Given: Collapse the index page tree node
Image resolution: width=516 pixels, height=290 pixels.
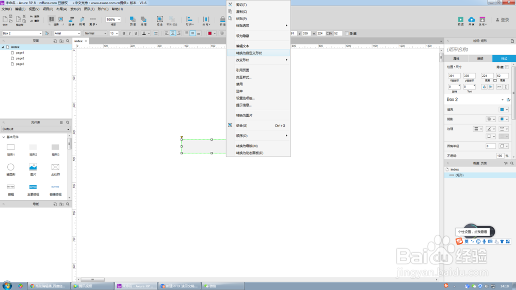Looking at the screenshot, I should point(3,47).
